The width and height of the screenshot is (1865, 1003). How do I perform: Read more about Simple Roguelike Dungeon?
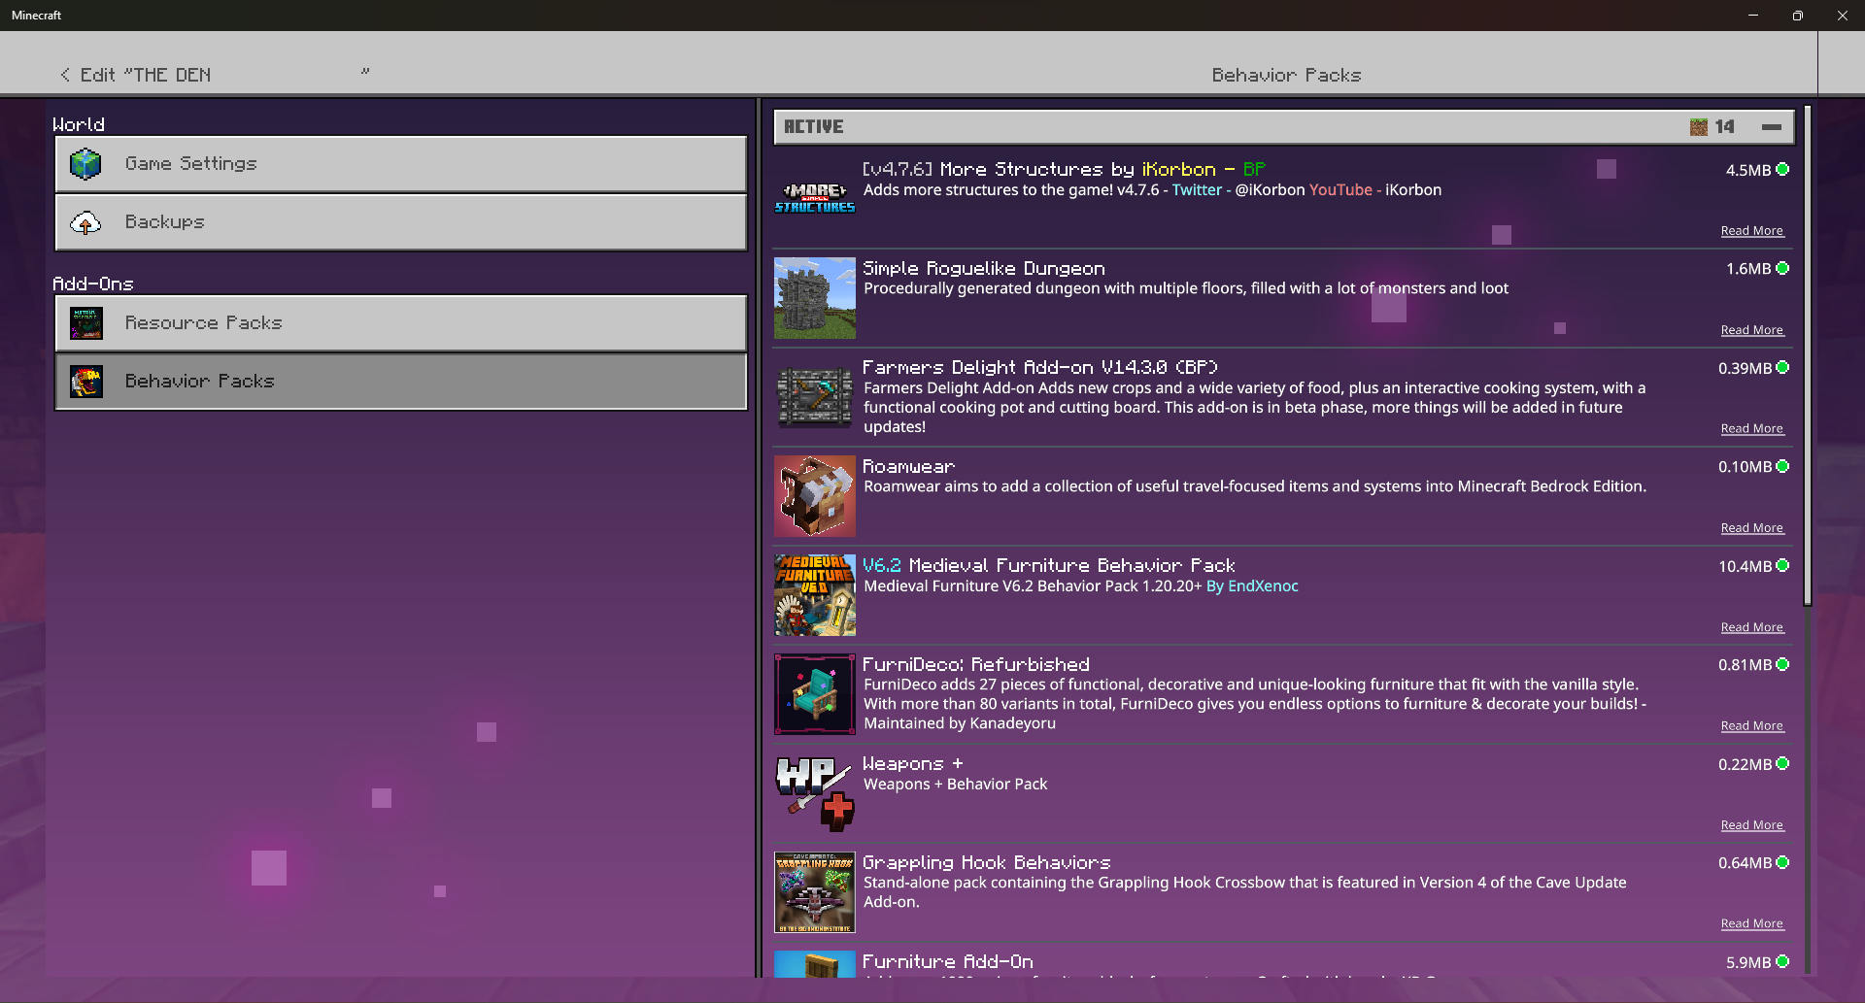(x=1752, y=330)
